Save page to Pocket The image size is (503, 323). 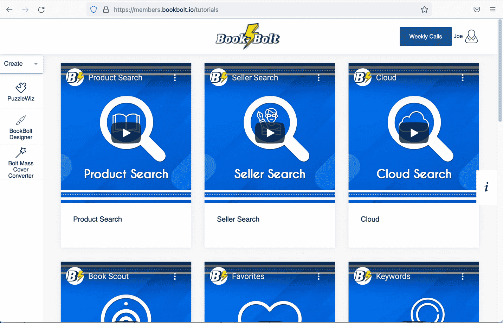(x=477, y=9)
